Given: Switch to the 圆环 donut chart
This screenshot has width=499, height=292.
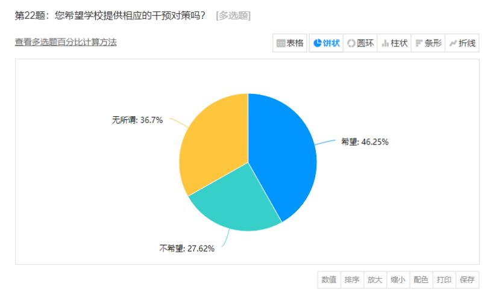Looking at the screenshot, I should [x=359, y=43].
